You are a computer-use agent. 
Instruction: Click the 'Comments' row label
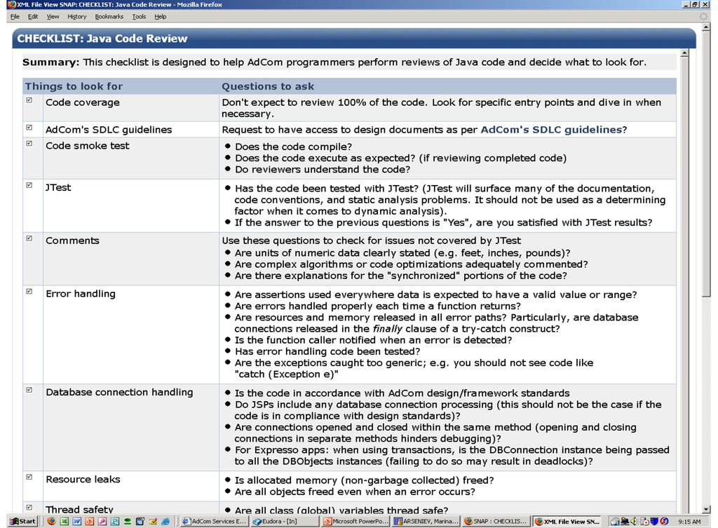click(x=72, y=241)
